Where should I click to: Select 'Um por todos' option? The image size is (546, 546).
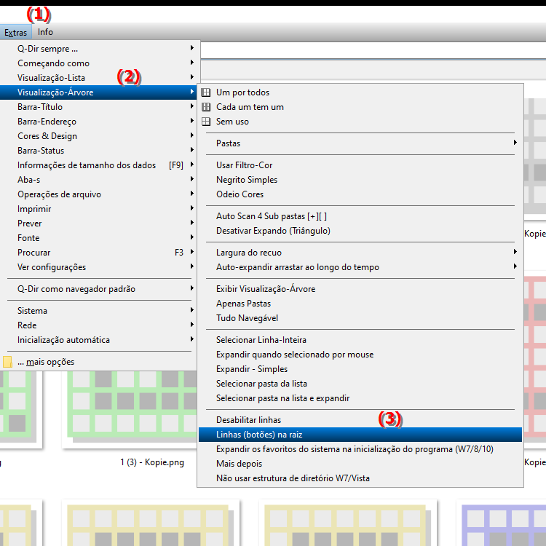360,92
